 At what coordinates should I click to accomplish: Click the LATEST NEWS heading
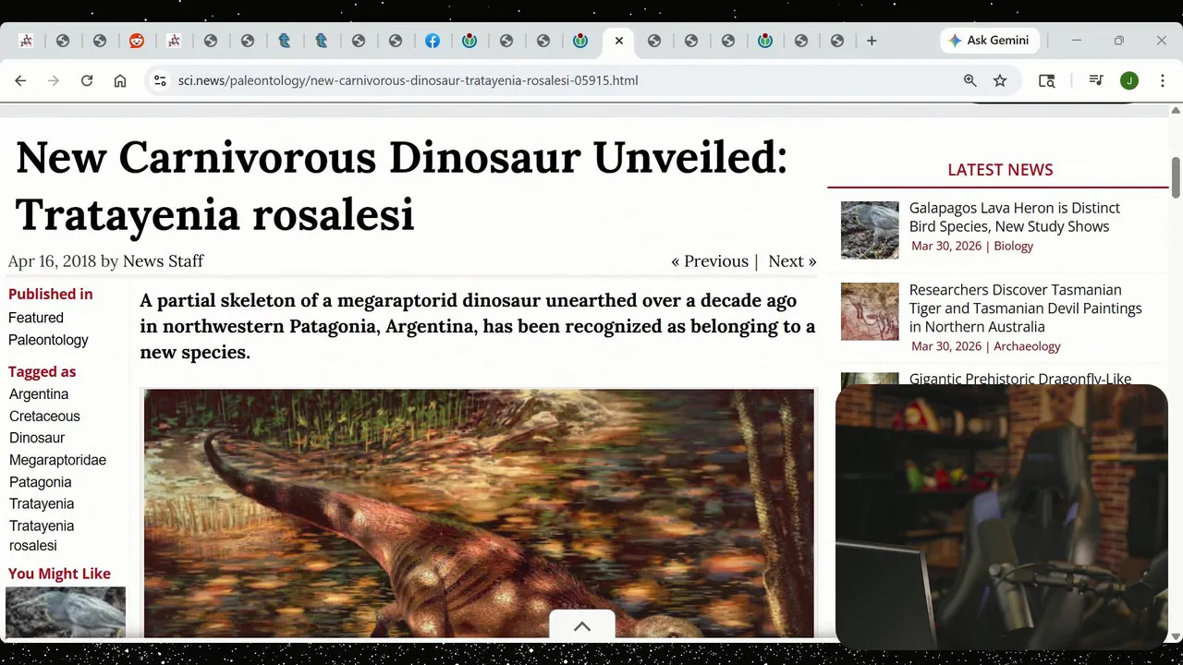pyautogui.click(x=1000, y=170)
